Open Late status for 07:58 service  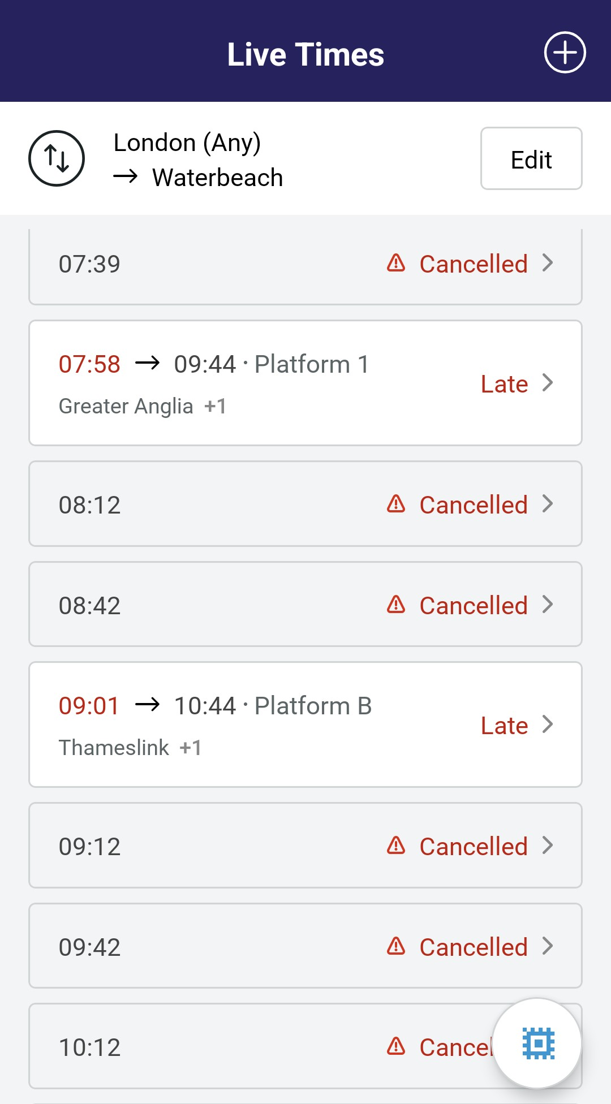[504, 384]
